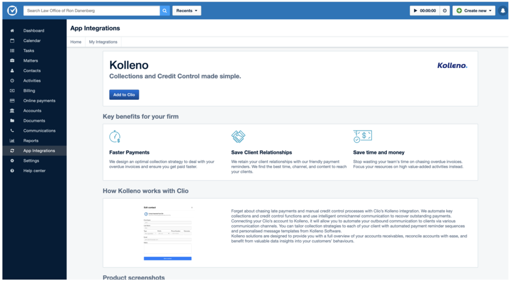Start the timer play button

(x=415, y=11)
